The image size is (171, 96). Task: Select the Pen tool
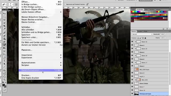(x=4, y=58)
